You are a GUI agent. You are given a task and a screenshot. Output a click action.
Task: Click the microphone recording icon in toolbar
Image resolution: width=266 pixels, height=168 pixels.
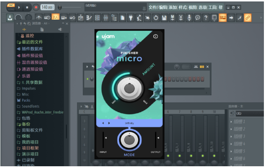[189, 18]
